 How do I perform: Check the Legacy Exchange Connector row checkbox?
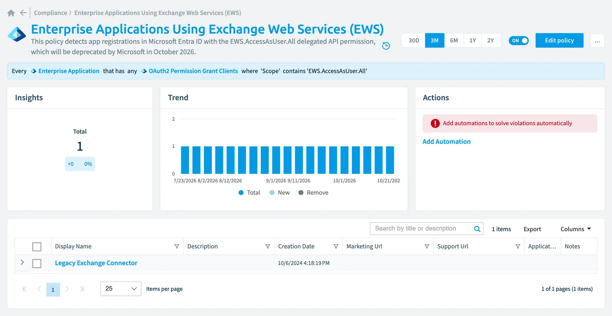[x=37, y=263]
